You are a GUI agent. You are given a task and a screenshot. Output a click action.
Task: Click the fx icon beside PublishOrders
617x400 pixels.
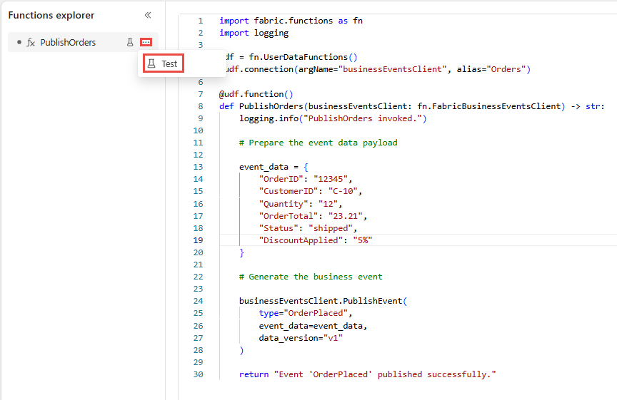31,43
